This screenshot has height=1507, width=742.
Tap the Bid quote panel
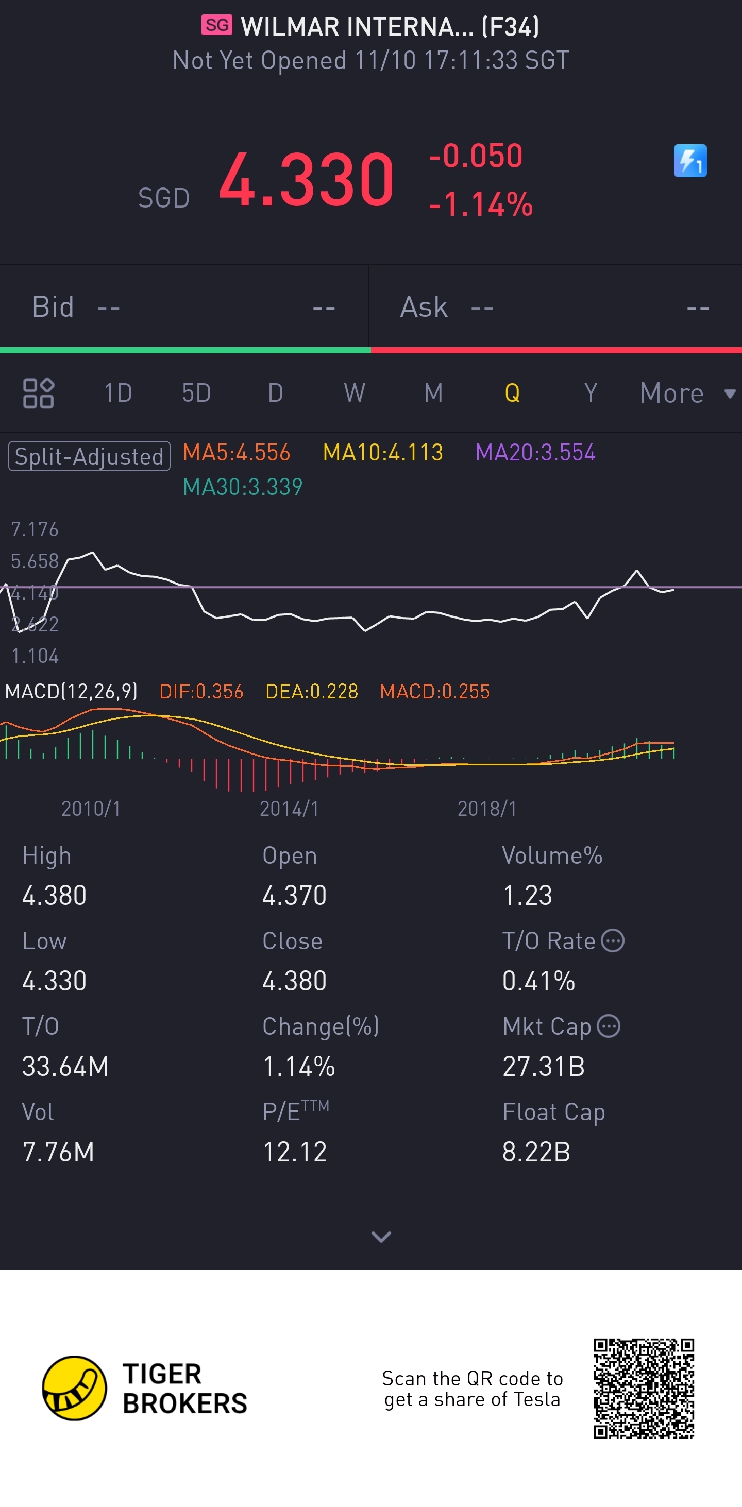click(184, 306)
